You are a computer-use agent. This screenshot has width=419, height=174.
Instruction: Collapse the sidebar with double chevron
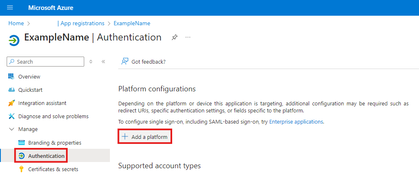pos(103,62)
